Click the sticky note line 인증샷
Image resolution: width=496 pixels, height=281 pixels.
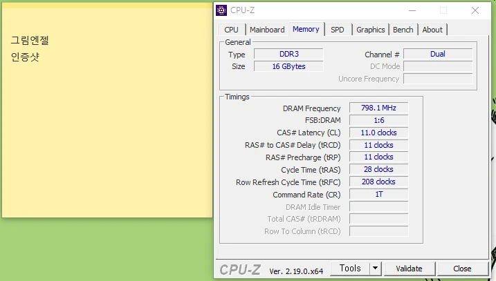pos(25,57)
